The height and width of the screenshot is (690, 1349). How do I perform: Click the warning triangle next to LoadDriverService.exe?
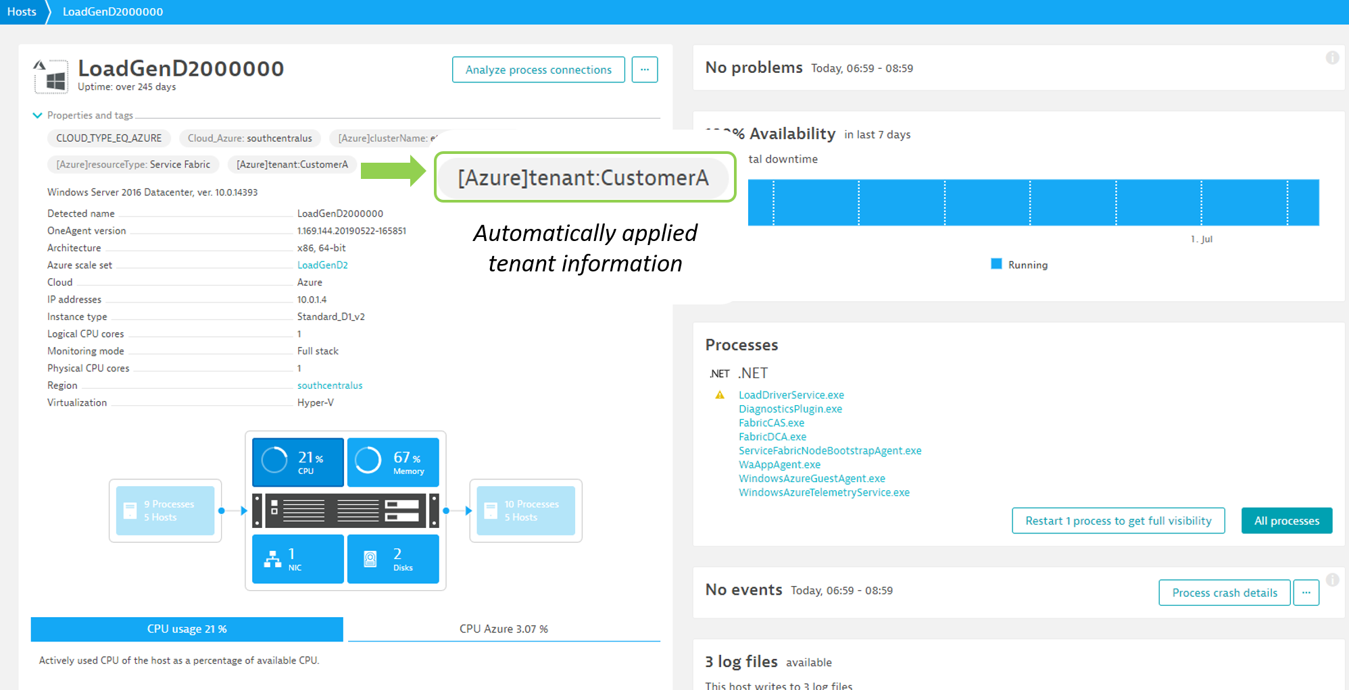click(720, 395)
